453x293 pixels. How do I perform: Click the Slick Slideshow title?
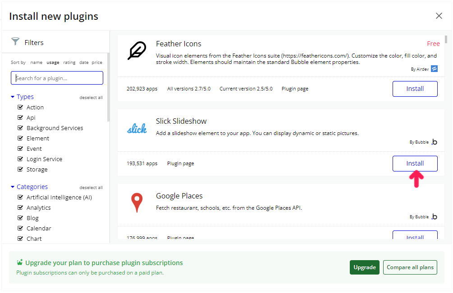(181, 121)
